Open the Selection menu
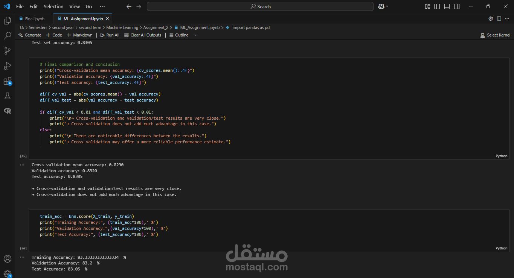 tap(53, 6)
